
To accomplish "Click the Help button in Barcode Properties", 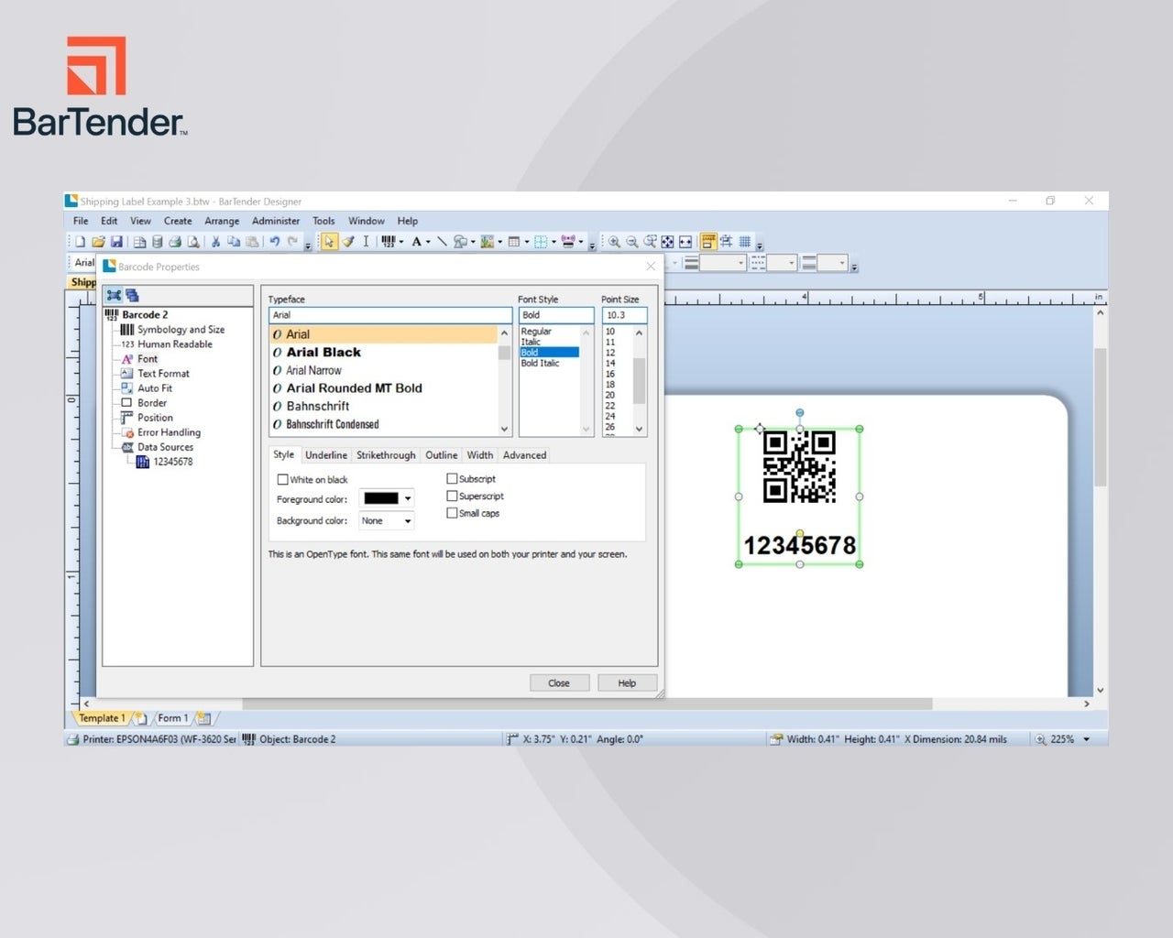I will click(627, 683).
